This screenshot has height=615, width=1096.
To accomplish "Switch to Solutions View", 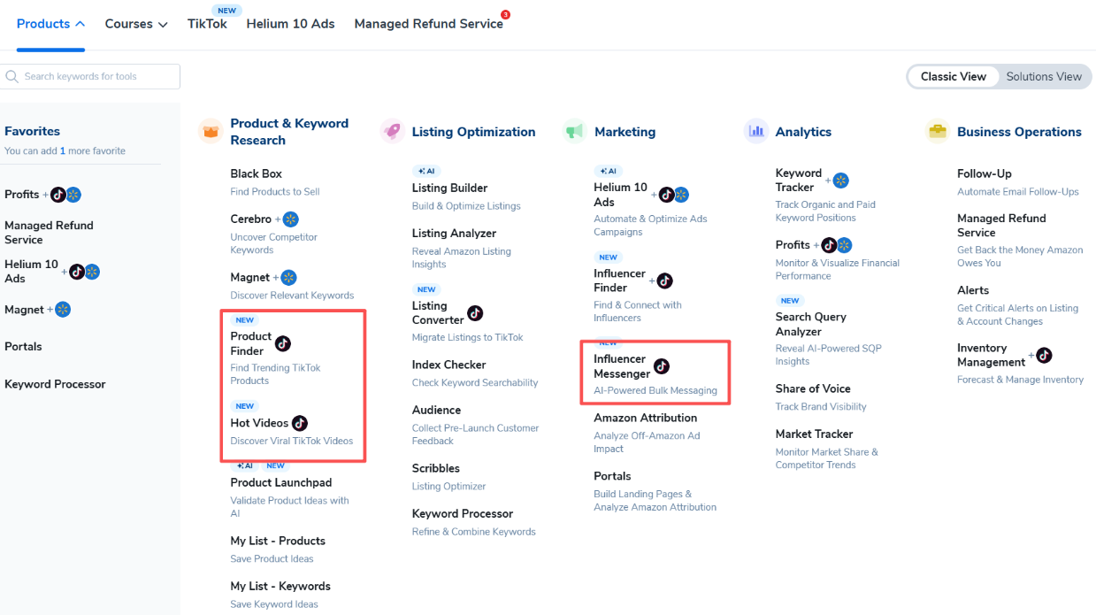I will click(x=1044, y=77).
